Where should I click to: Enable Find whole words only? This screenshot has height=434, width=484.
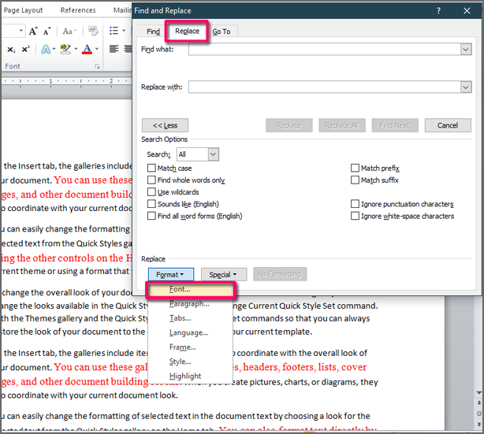151,180
